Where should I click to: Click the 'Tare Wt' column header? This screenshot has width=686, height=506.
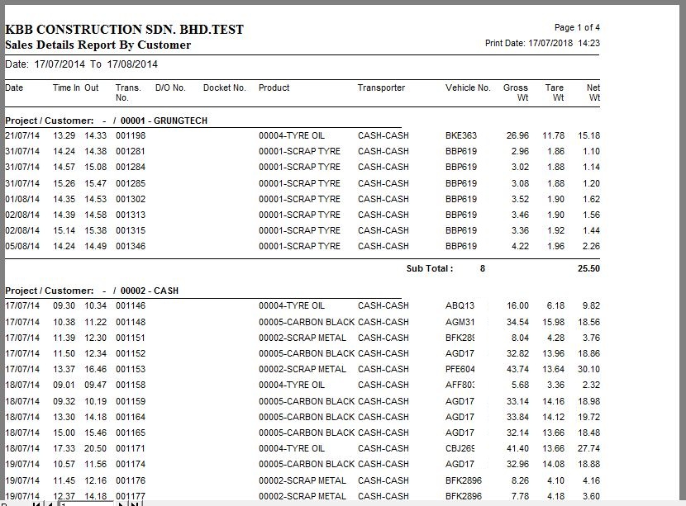tap(555, 92)
